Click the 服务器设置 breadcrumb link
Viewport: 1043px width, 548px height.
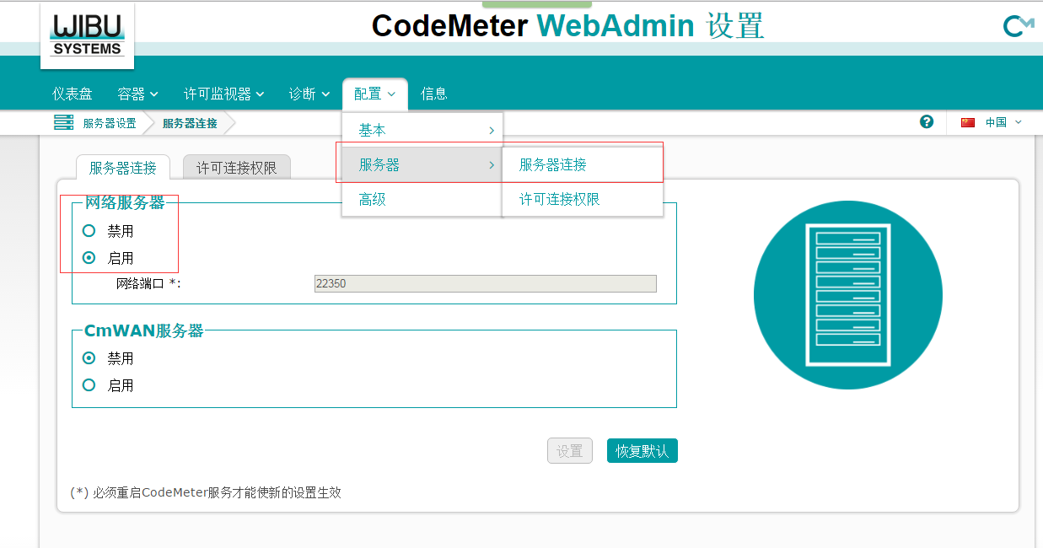110,123
